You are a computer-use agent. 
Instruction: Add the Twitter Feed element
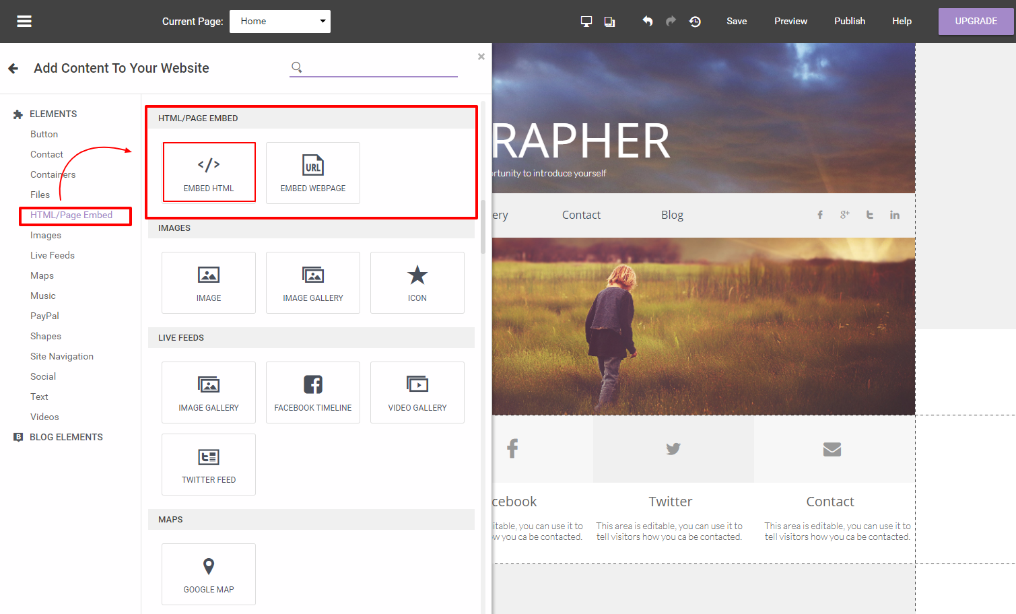pos(209,465)
